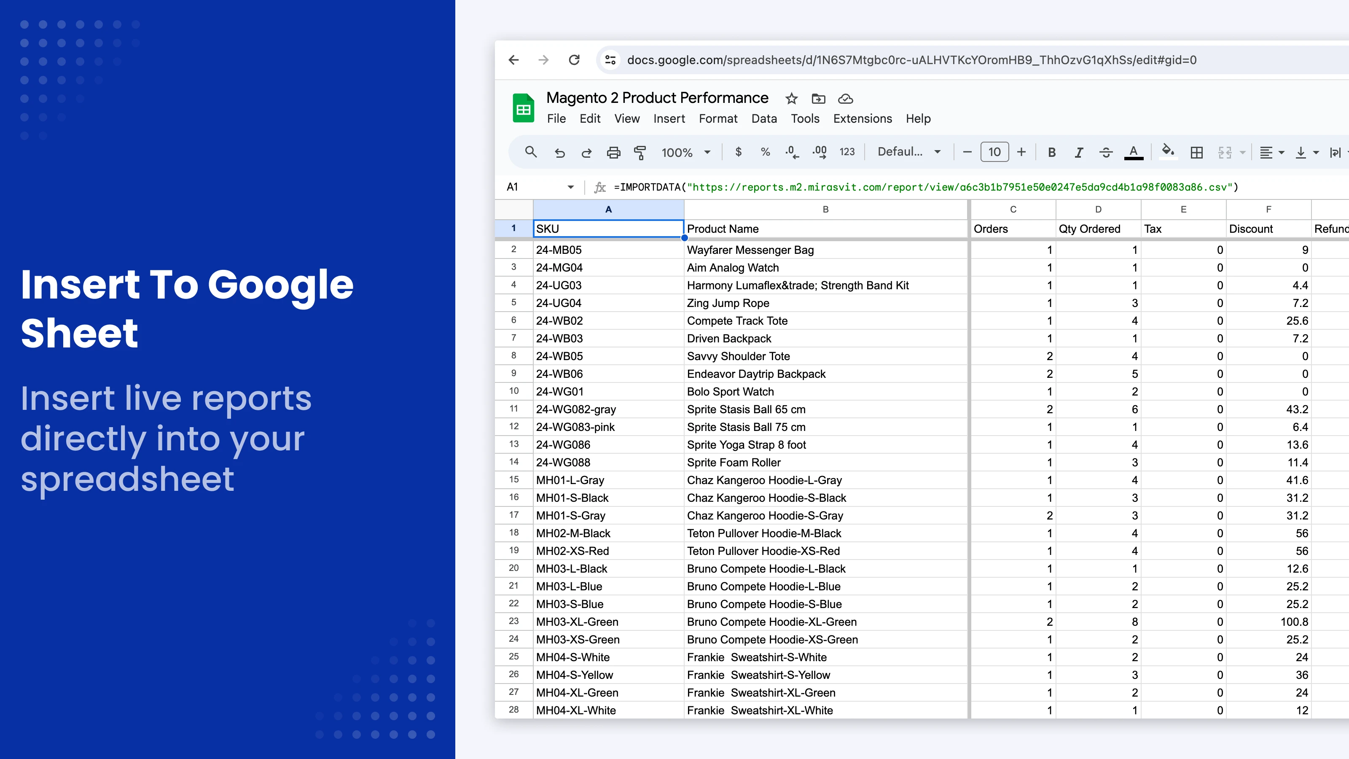Open the fill color paint bucket
The height and width of the screenshot is (759, 1349).
click(x=1168, y=152)
